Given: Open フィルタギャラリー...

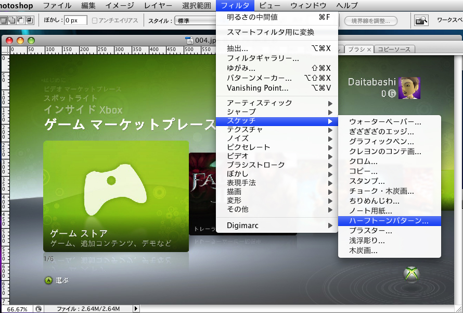Looking at the screenshot, I should [277, 58].
